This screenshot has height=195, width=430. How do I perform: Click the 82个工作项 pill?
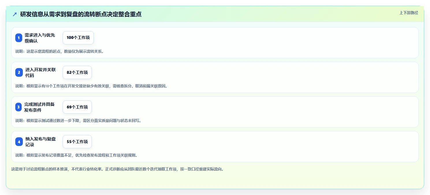(x=77, y=72)
